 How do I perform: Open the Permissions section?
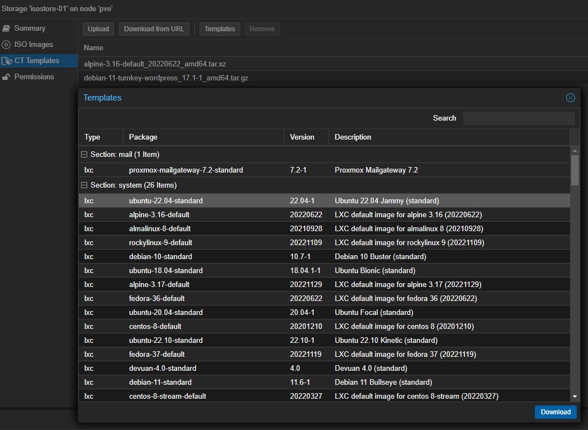pyautogui.click(x=34, y=77)
